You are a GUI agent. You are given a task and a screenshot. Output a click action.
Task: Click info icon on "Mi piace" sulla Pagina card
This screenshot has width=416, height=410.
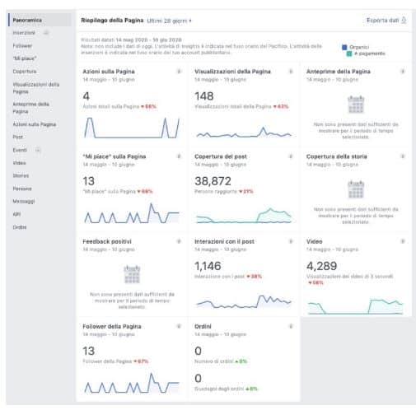pyautogui.click(x=179, y=156)
